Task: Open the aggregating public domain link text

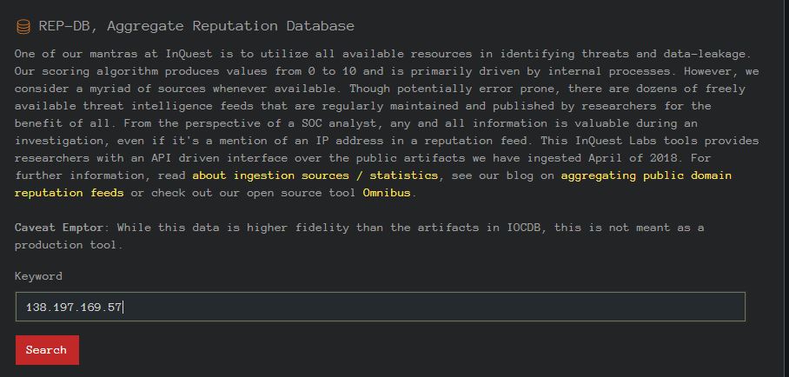Action: [x=646, y=175]
